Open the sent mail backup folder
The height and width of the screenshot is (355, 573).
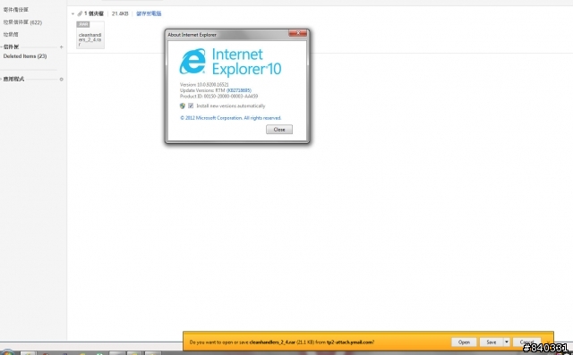click(x=16, y=10)
